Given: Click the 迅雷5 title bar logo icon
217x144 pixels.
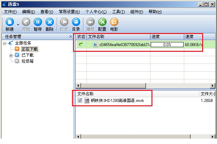Looking at the screenshot, I should tap(5, 4).
